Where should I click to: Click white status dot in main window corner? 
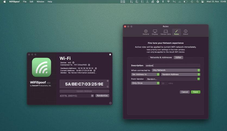pos(110,54)
